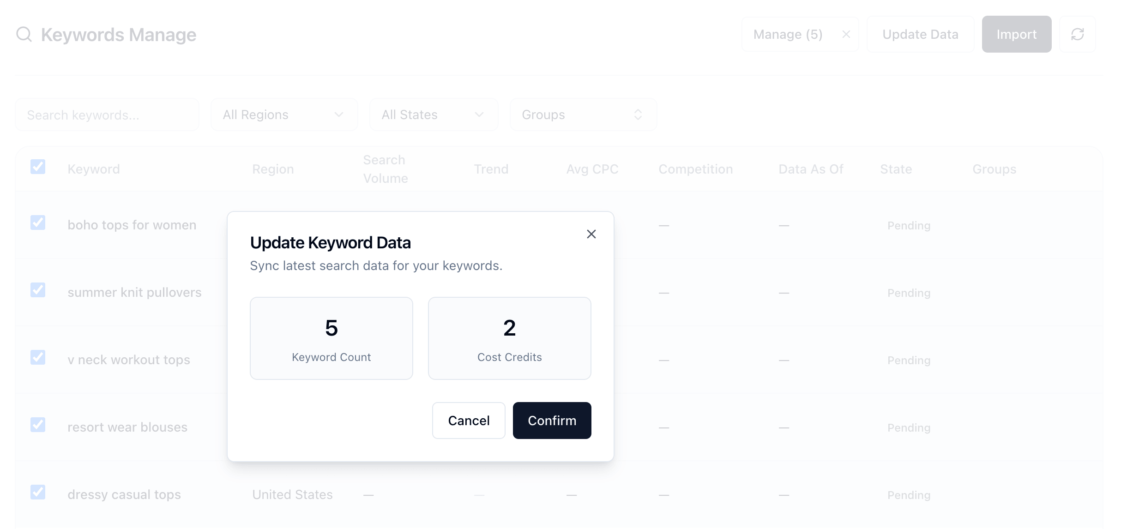Screen dimensions: 1121x529
Task: Uncheck the boho tops for women row
Action: pyautogui.click(x=38, y=222)
